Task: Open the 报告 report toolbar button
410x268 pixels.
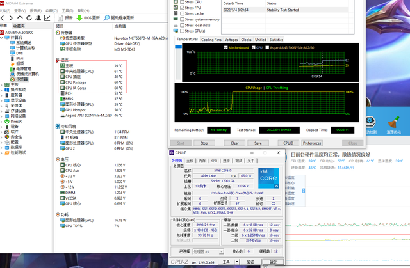Action: click(x=65, y=18)
